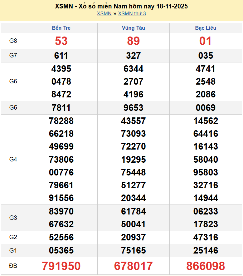Open the XSMN thứ 3 link
Screen dimensions: 243x276
pyautogui.click(x=132, y=13)
